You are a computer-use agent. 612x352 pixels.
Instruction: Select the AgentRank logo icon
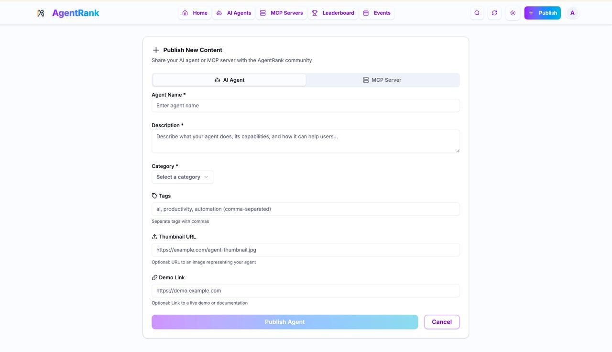41,13
